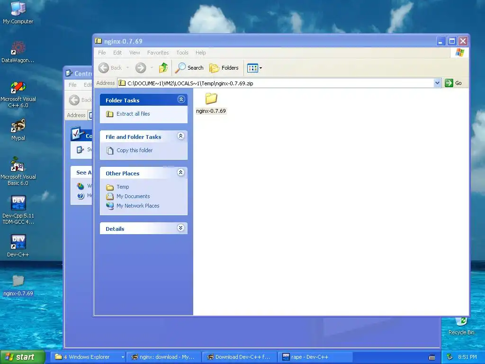Open File menu in Control Panel window
Viewport: 485px width, 364px height.
click(72, 85)
